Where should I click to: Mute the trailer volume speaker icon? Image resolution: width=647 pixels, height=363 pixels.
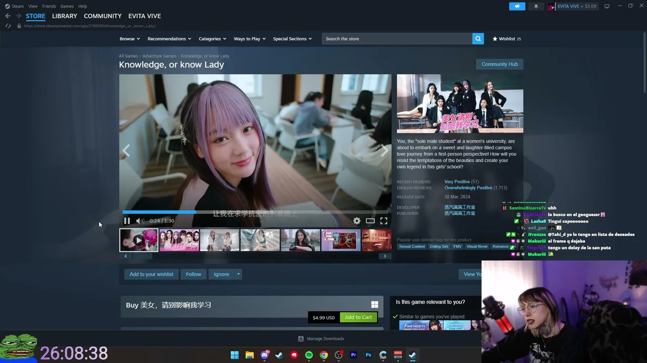point(140,221)
